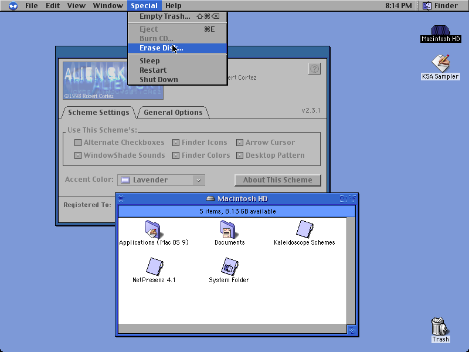Click the Alien scheme preview banner
The width and height of the screenshot is (469, 352).
point(113,80)
